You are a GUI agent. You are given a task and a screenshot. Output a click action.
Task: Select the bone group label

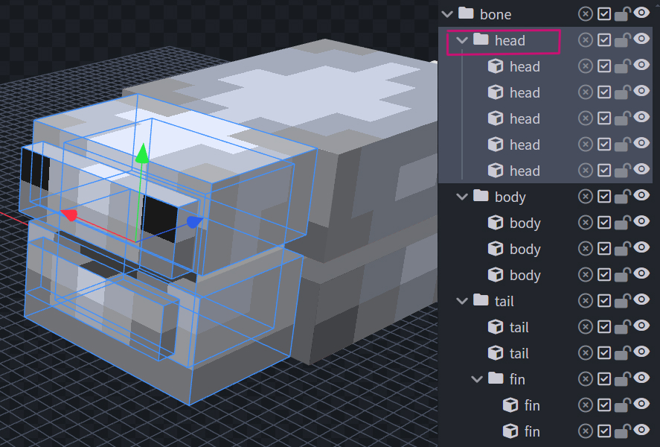(x=496, y=15)
